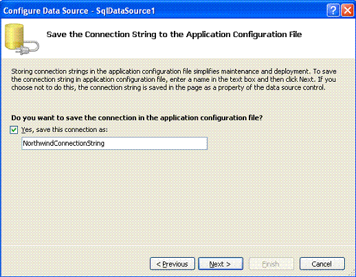
Task: Click the question mark help icon
Action: [x=333, y=10]
